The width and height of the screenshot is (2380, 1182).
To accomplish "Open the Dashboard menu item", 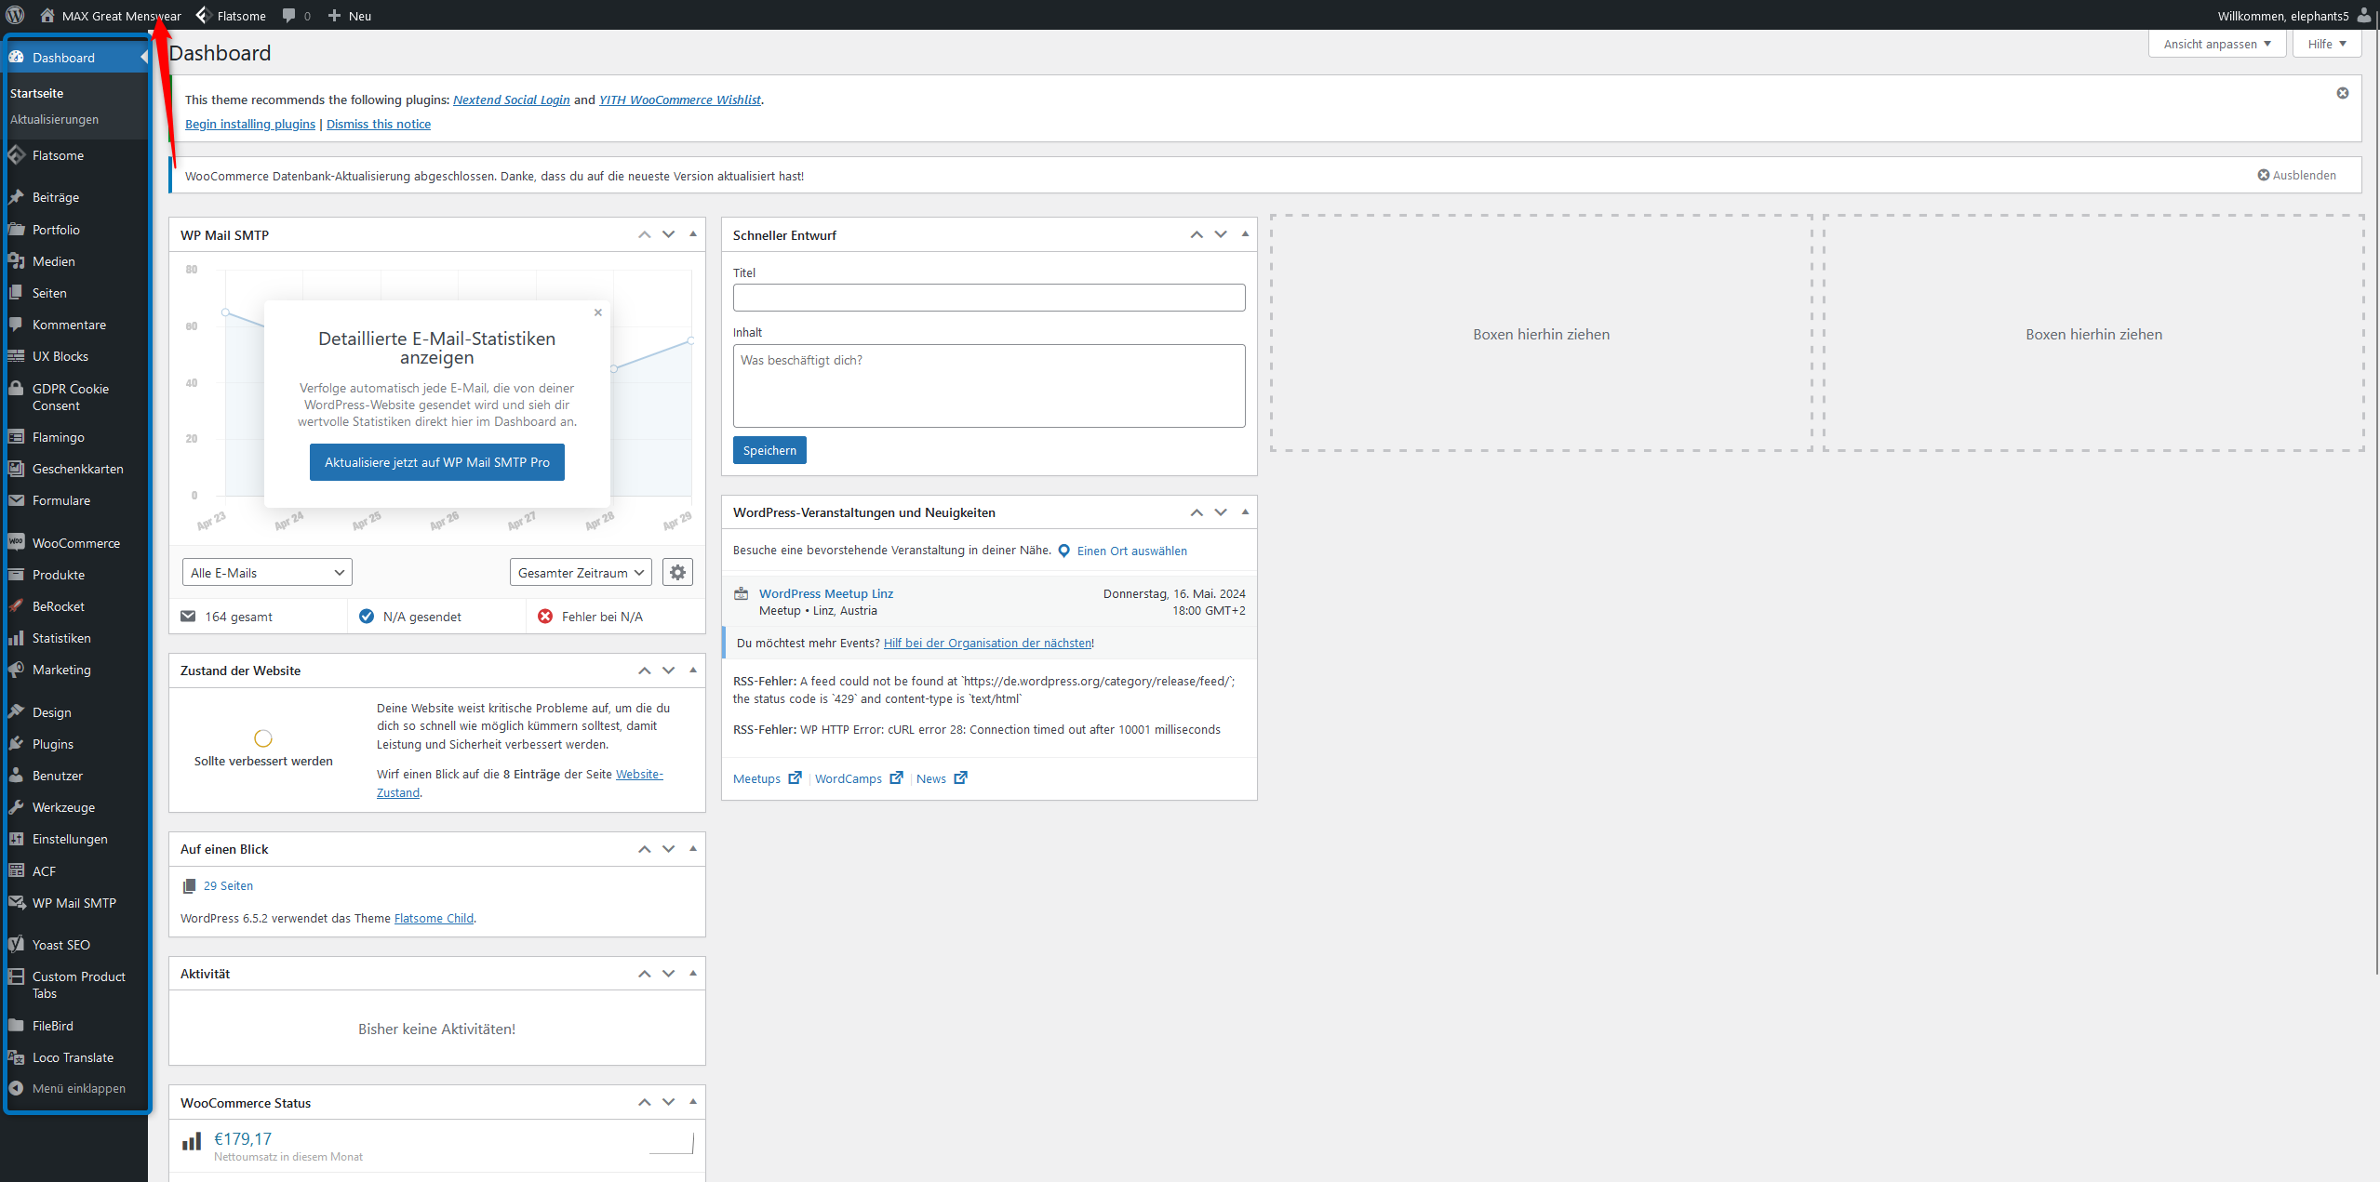I will [x=74, y=58].
